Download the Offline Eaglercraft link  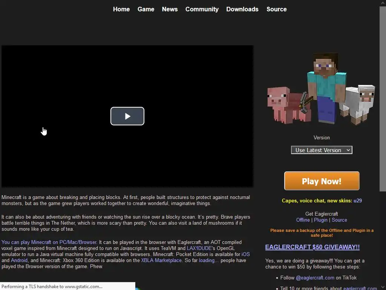coord(303,220)
